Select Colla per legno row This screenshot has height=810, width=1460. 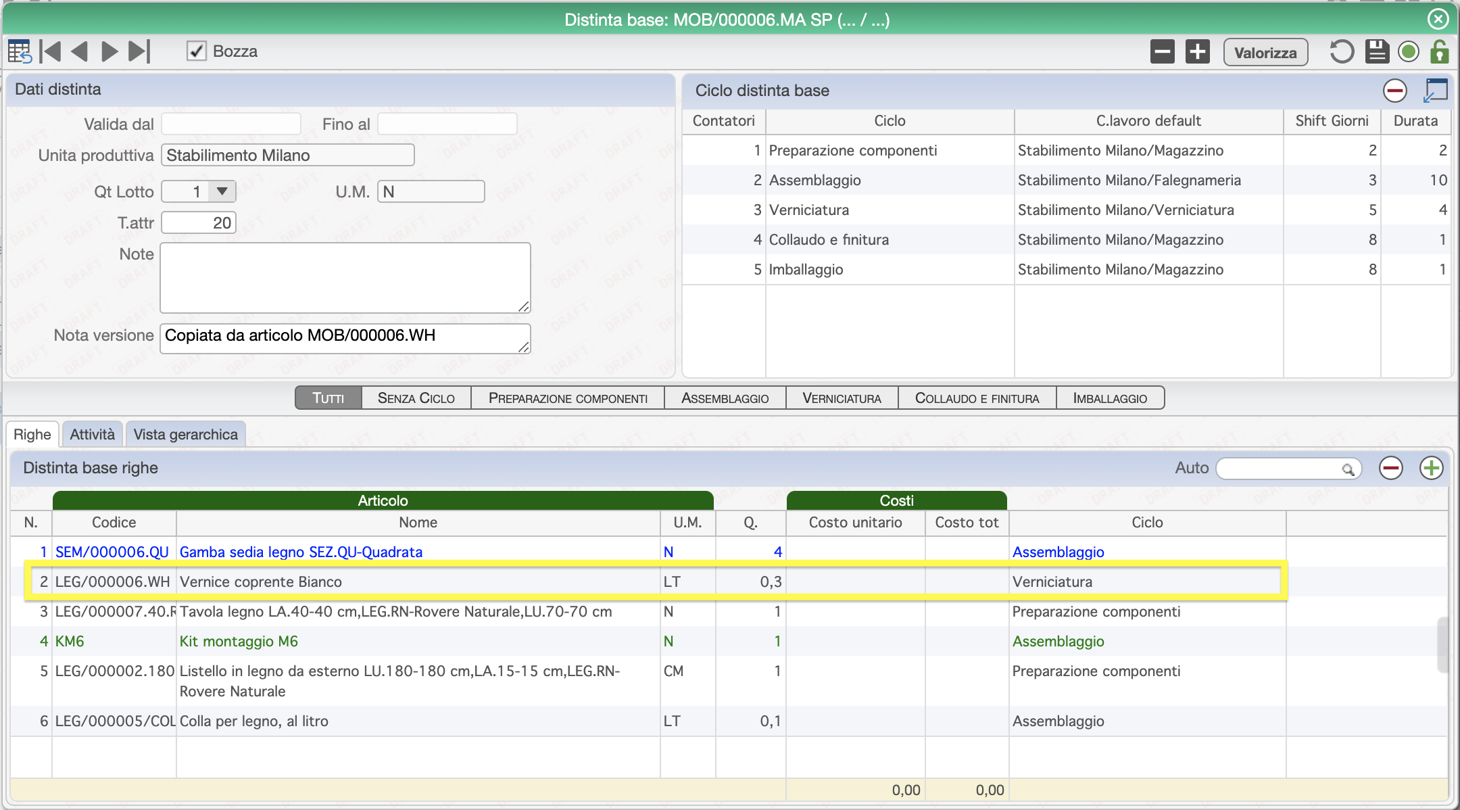point(729,721)
